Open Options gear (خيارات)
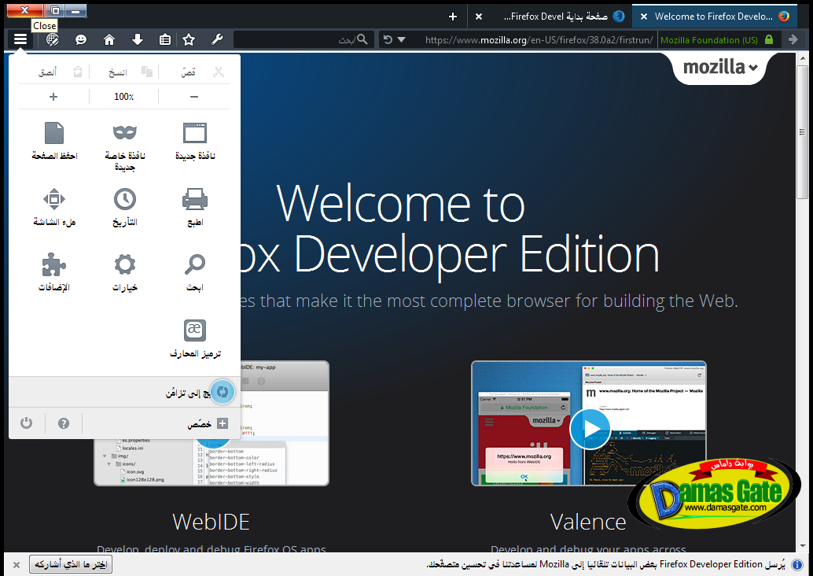 coord(125,273)
